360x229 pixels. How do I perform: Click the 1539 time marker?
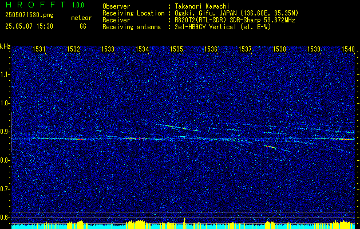click(314, 49)
